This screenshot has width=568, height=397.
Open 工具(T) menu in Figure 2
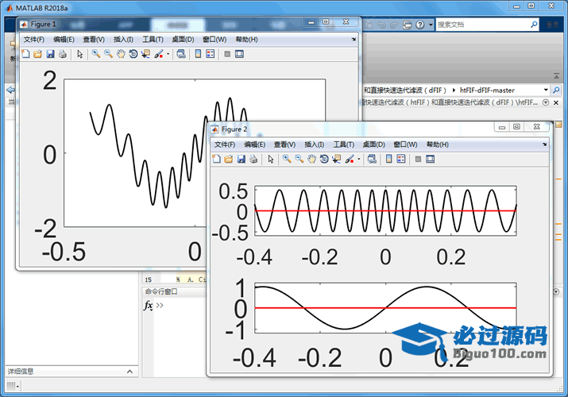pos(343,145)
